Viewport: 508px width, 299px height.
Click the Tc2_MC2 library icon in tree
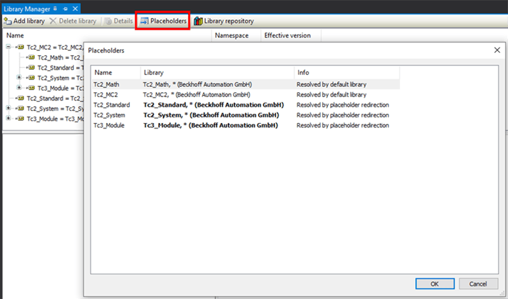21,47
